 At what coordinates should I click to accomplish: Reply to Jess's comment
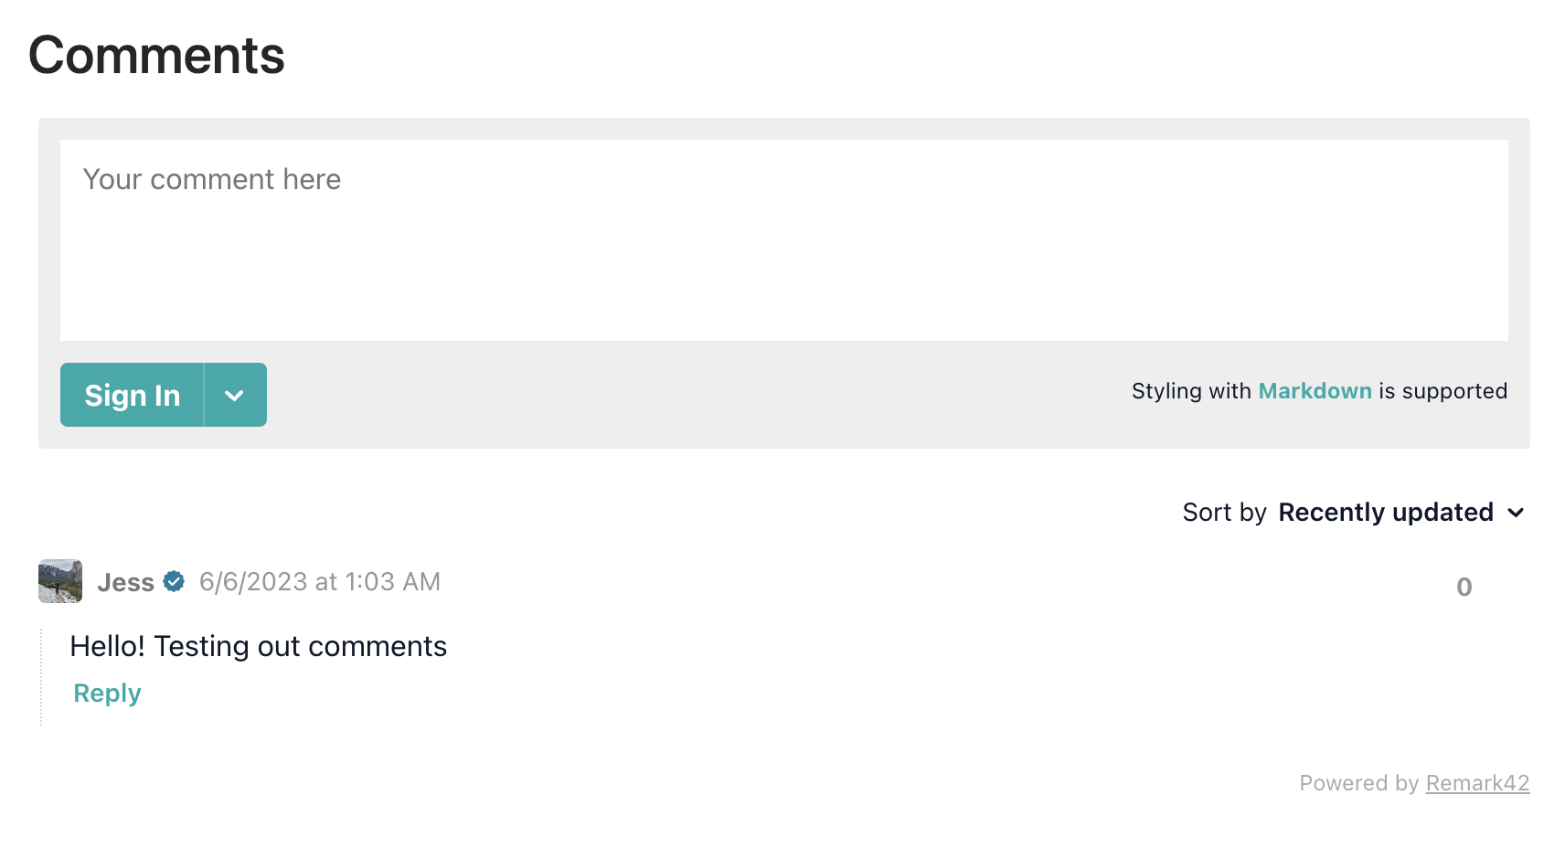pyautogui.click(x=107, y=694)
